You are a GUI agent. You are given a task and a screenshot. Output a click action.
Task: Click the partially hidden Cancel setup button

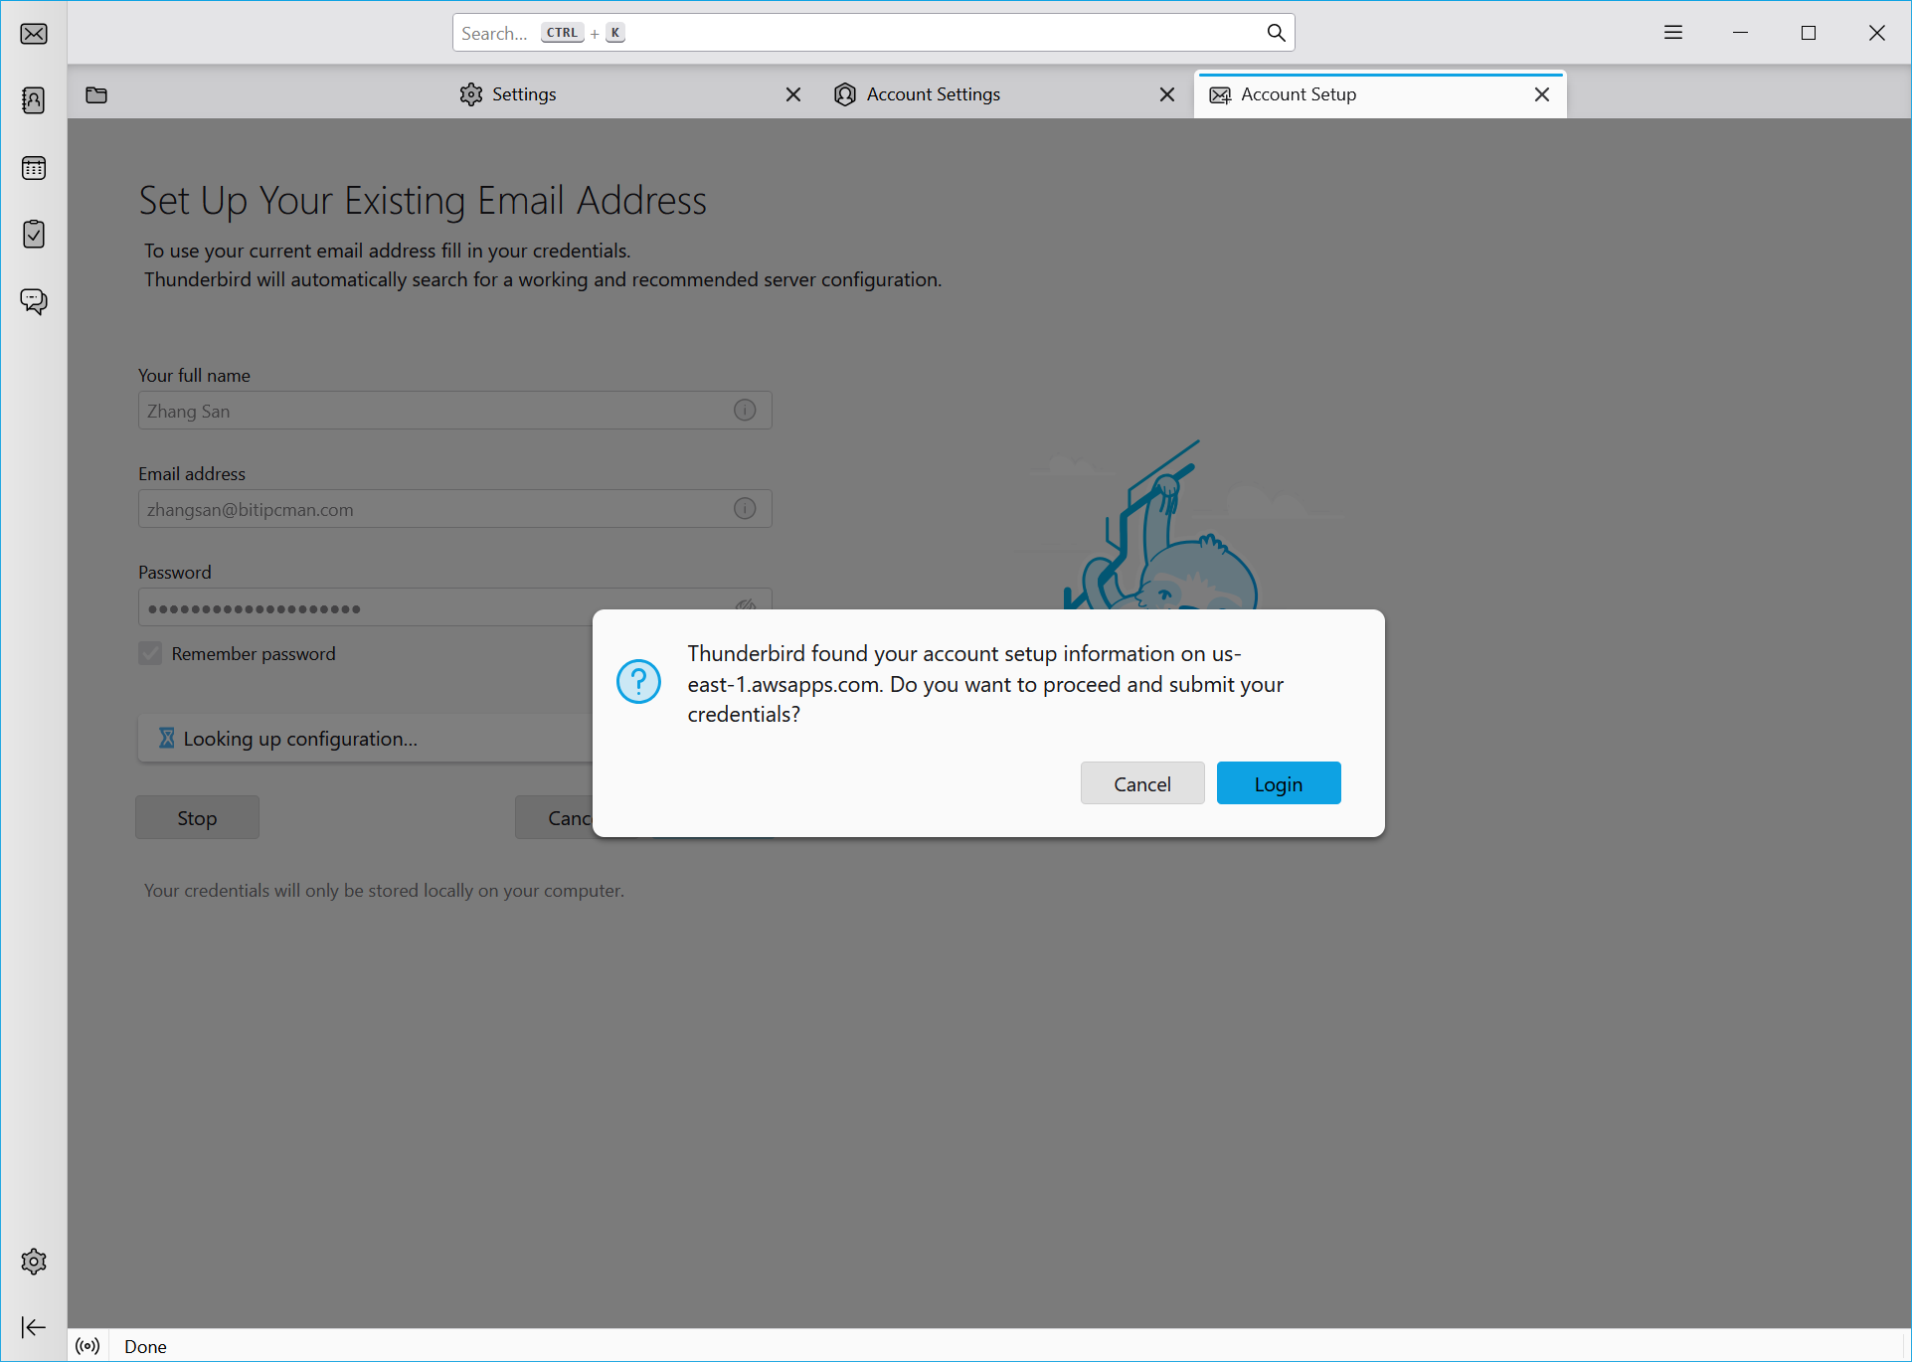pos(554,817)
